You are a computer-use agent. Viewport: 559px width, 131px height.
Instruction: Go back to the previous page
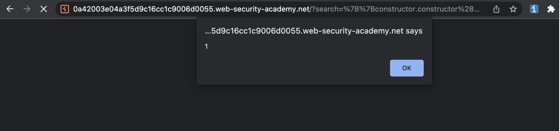click(x=10, y=9)
